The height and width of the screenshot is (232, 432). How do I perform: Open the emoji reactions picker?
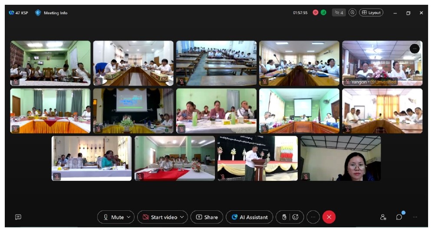[296, 217]
